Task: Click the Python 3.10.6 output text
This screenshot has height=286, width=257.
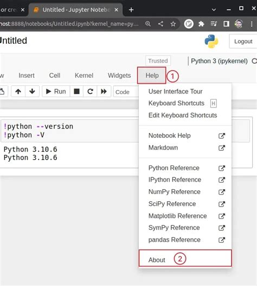Action: pyautogui.click(x=30, y=154)
